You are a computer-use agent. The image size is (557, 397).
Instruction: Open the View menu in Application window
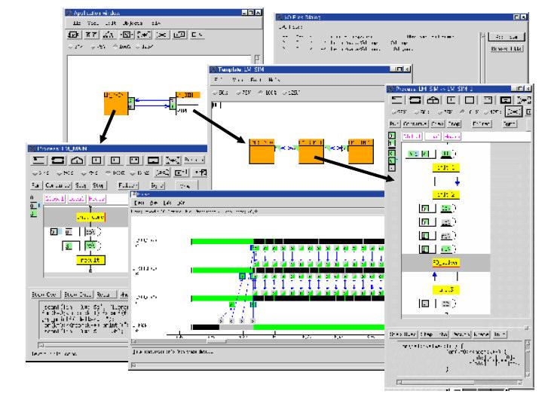coord(93,23)
